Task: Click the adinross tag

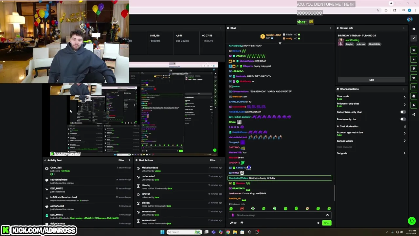Action: tap(361, 44)
